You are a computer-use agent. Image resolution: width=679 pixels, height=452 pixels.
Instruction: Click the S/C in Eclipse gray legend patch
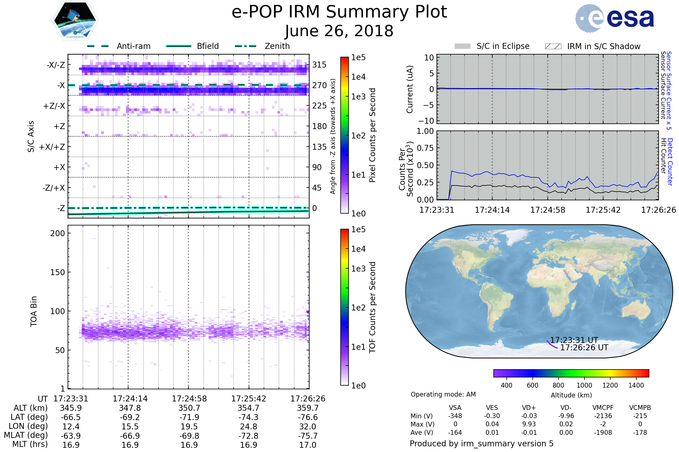click(x=462, y=46)
